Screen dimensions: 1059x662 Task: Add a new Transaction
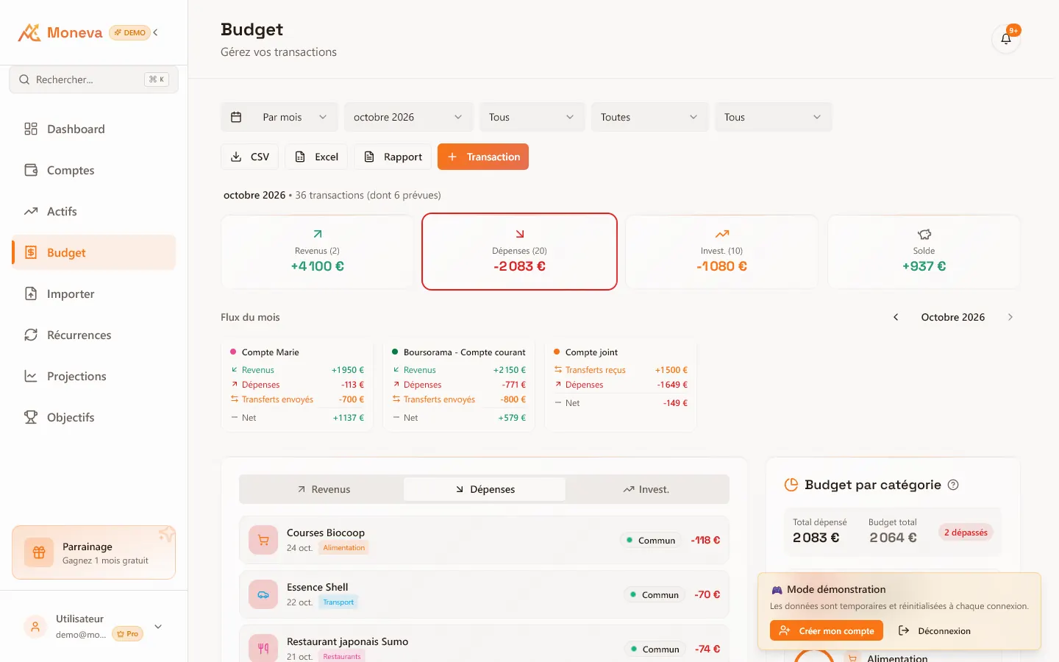click(x=483, y=157)
